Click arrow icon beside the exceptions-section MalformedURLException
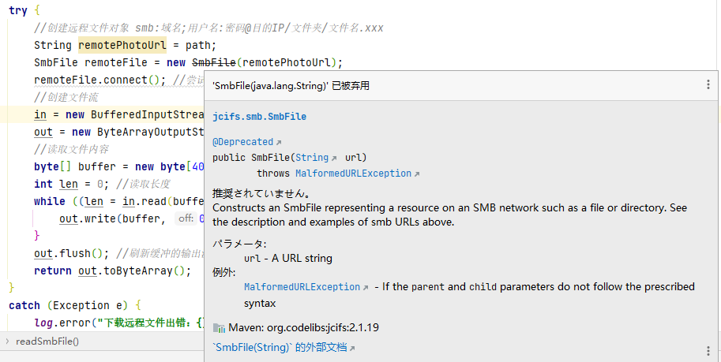The image size is (721, 362). pos(366,288)
